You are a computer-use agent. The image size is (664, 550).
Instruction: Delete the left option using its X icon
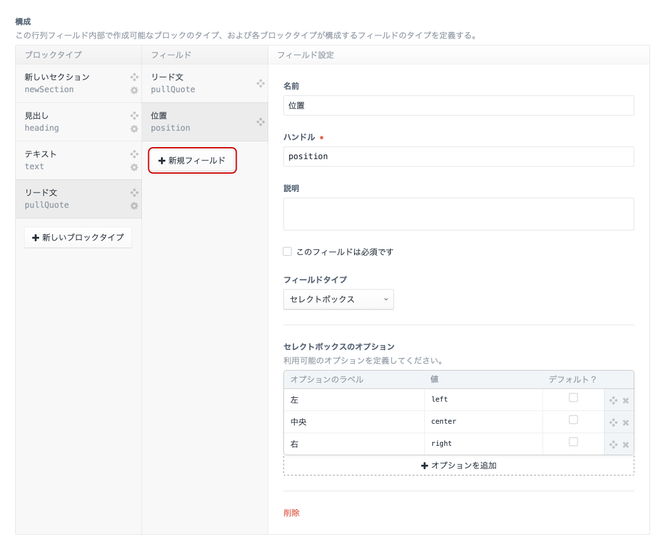click(x=625, y=400)
